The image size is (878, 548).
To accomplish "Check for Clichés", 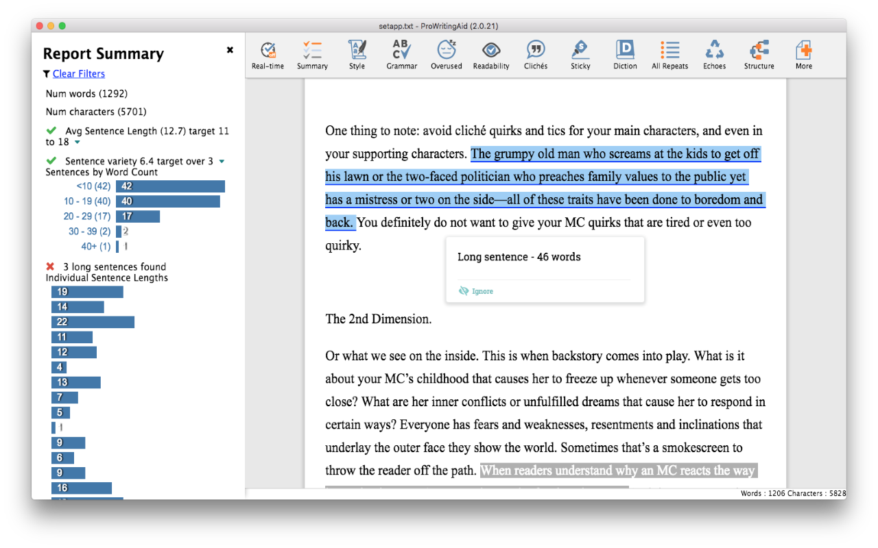I will pos(536,55).
